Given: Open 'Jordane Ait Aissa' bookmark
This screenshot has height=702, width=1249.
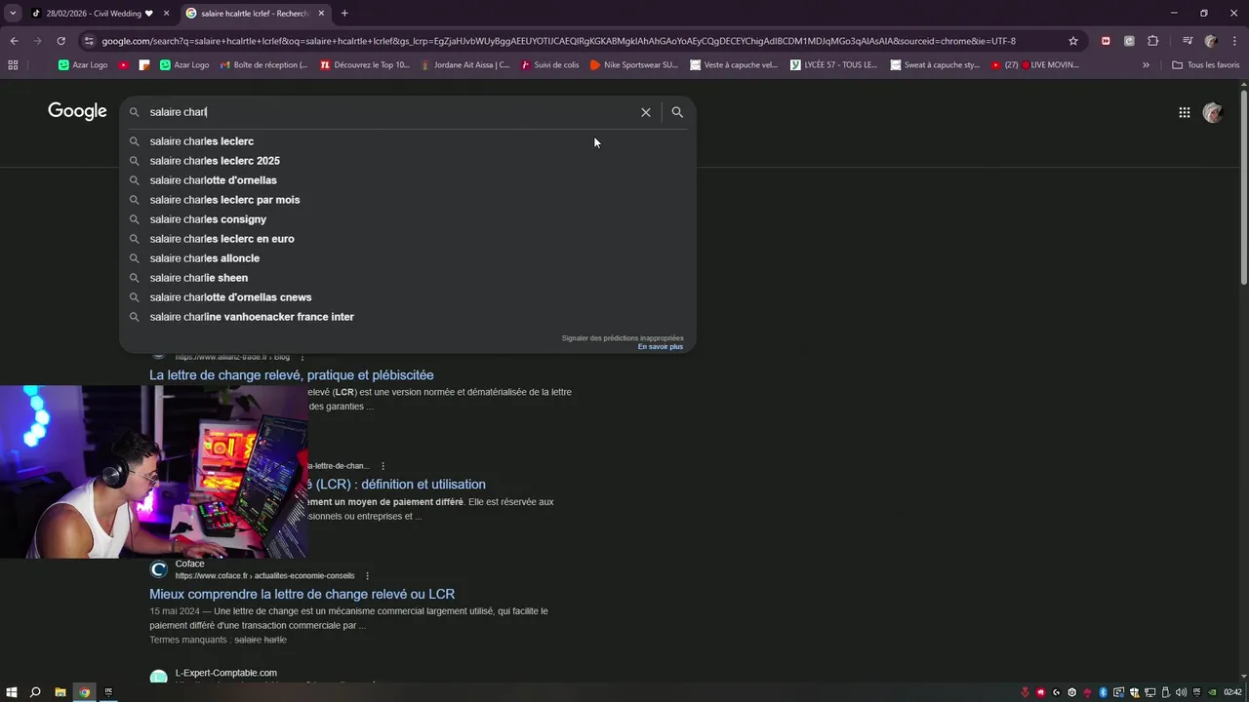Looking at the screenshot, I should (x=464, y=65).
